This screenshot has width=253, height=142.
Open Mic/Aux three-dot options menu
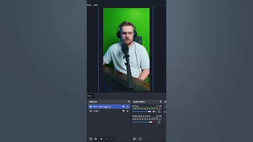[159, 111]
